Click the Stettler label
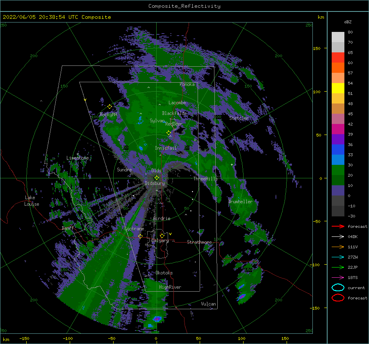369x344 pixels. pyautogui.click(x=239, y=118)
